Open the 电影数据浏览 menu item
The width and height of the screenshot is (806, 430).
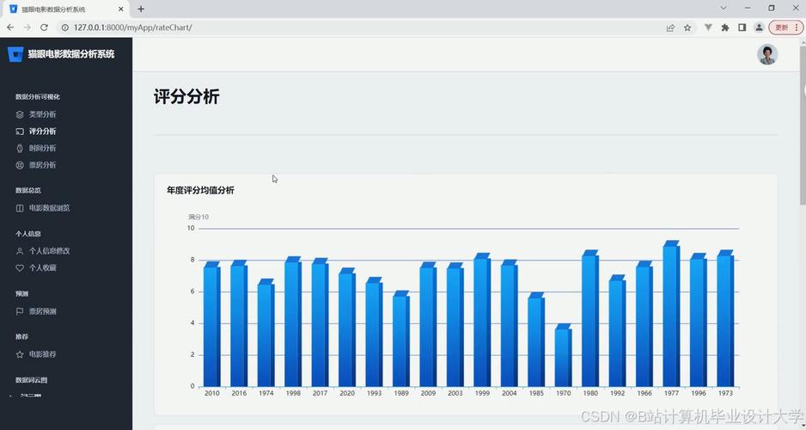tap(49, 208)
